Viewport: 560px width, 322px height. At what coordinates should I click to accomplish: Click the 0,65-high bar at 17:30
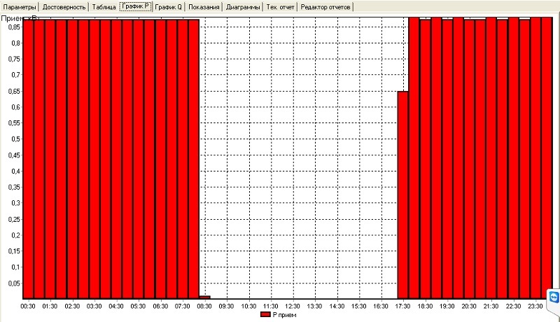point(403,195)
